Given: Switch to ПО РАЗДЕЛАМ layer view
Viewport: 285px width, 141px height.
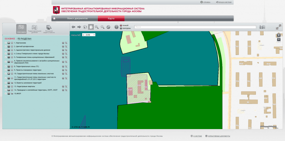Looking at the screenshot, I should click(24, 39).
